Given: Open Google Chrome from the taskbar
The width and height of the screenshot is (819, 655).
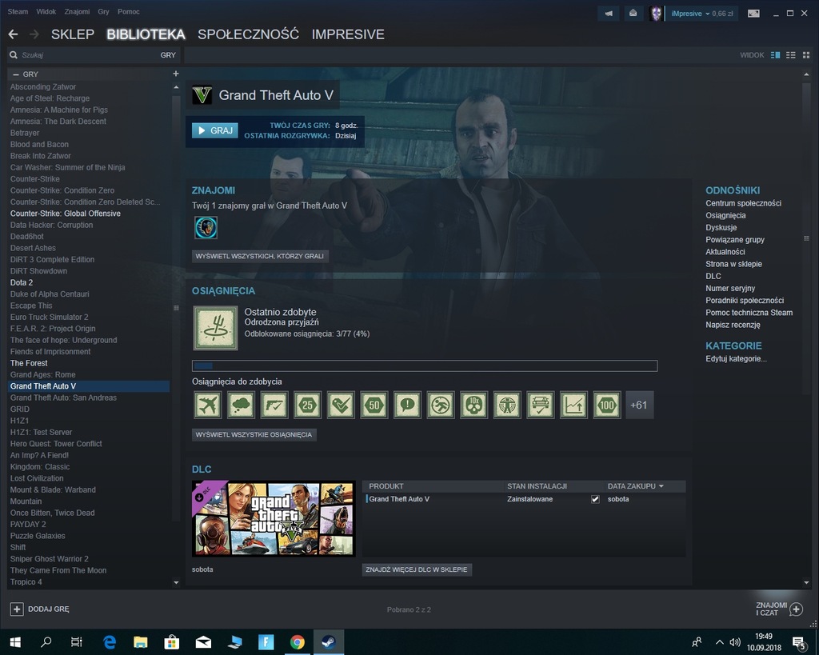Looking at the screenshot, I should coord(298,642).
